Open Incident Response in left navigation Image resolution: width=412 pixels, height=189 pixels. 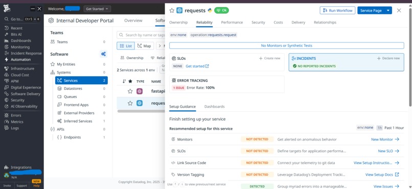(x=26, y=53)
